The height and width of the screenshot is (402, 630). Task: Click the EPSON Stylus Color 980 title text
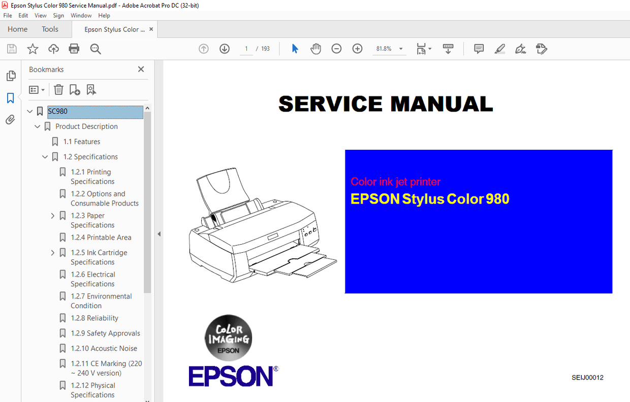tap(430, 199)
